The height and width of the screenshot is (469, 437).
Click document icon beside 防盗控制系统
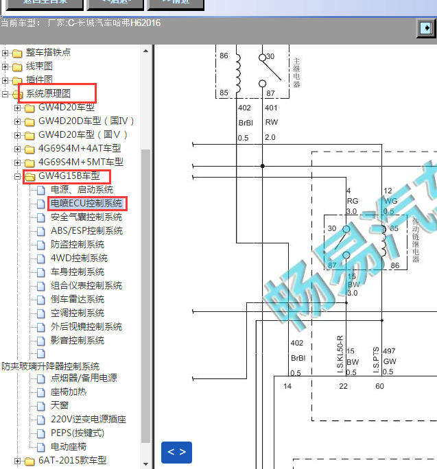[x=40, y=245]
